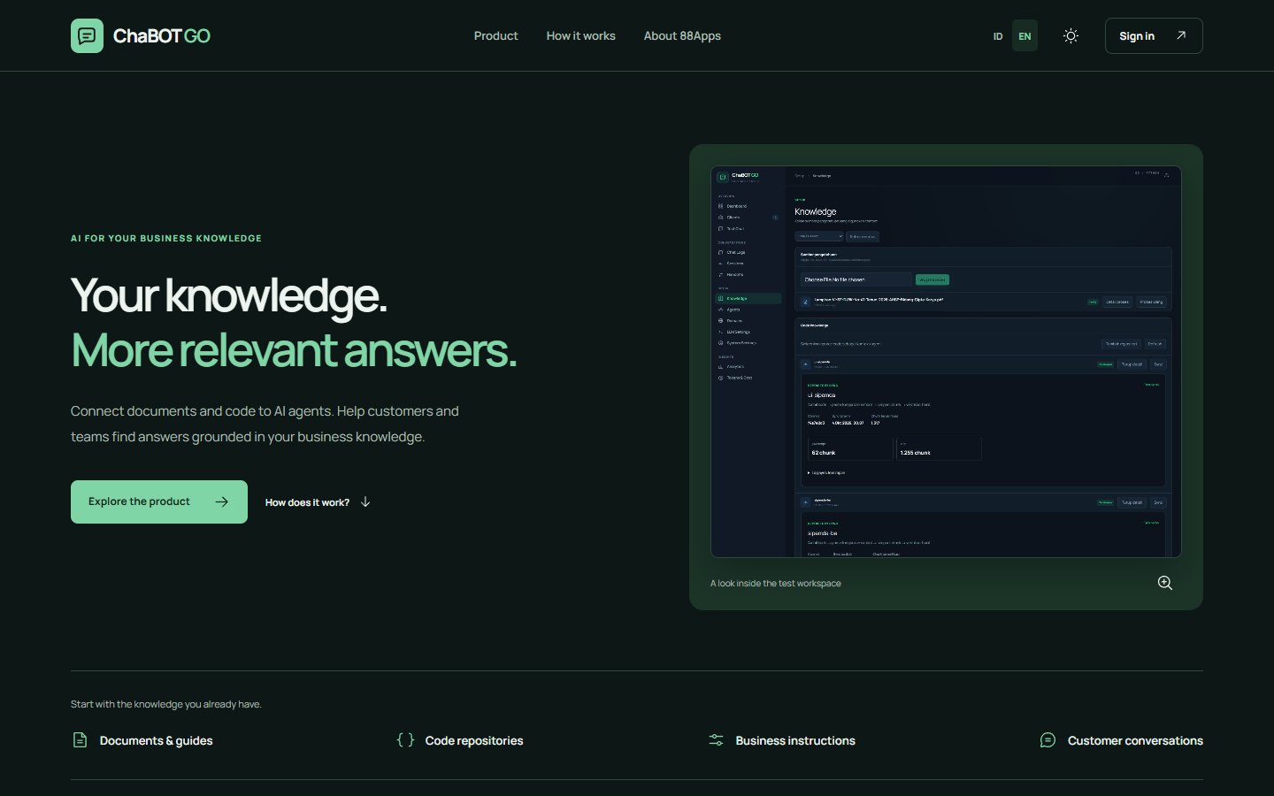Select the Customer conversations text
Viewport: 1274px width, 796px height.
tap(1135, 741)
